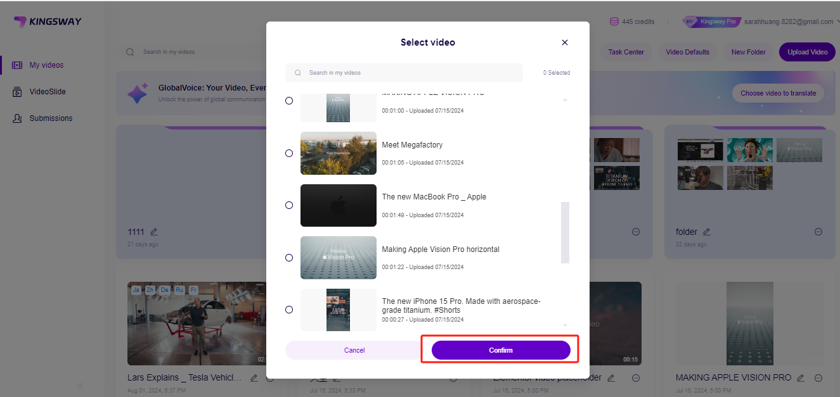The image size is (840, 397).
Task: Focus the search field inside the Select video dialog
Action: click(x=404, y=73)
